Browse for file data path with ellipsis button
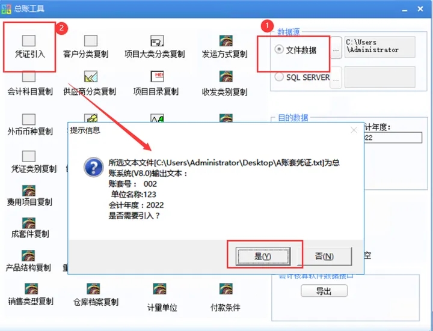 (336, 47)
